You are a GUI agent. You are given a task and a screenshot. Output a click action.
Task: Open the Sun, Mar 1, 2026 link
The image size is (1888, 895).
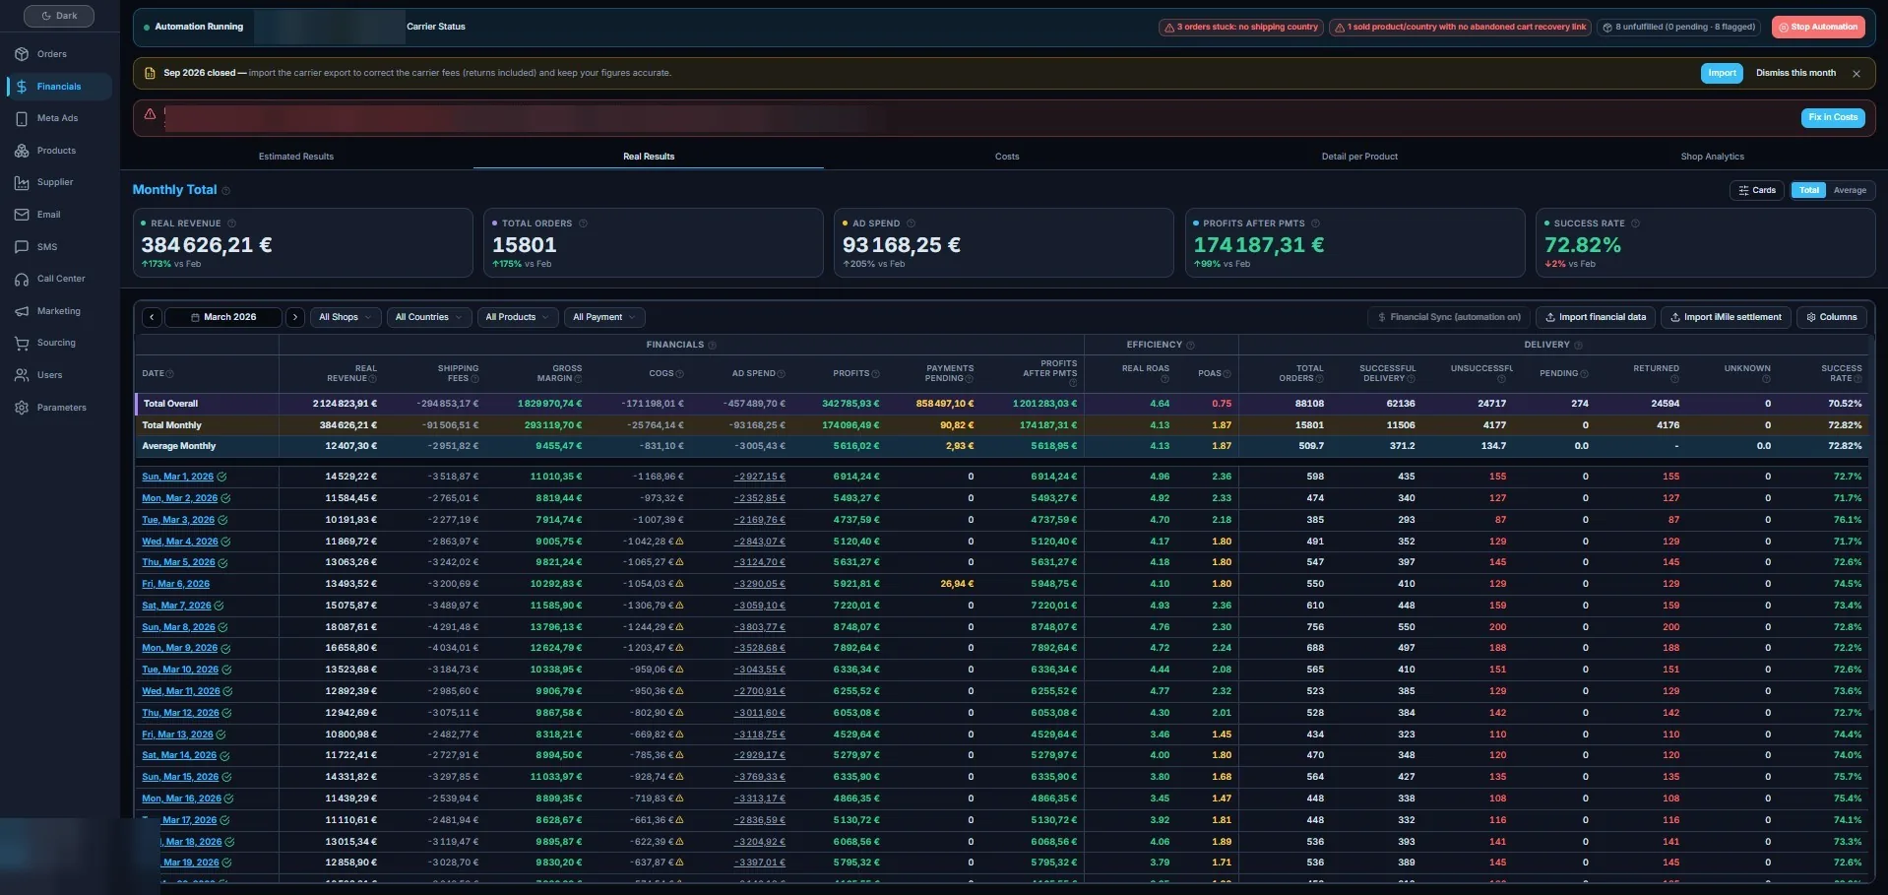tap(177, 477)
